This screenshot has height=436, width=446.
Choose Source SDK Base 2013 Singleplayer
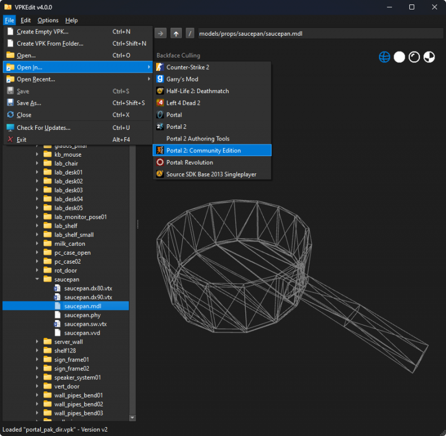(212, 173)
